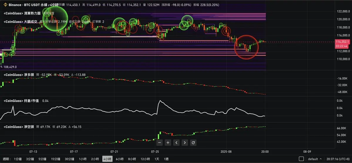Shift chart left with back arrow

[176, 143]
